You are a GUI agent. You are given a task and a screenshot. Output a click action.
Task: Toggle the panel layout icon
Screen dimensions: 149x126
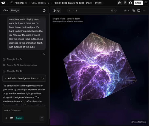139,10
